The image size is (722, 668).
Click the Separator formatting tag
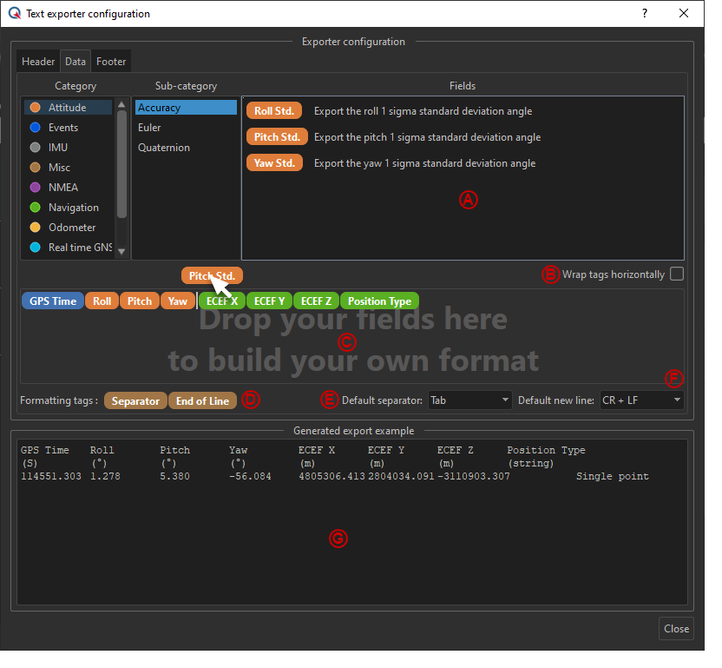pyautogui.click(x=135, y=401)
